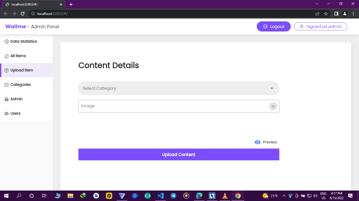This screenshot has height=201, width=359.
Task: Click the Cortana circle icon
Action: [x=32, y=196]
